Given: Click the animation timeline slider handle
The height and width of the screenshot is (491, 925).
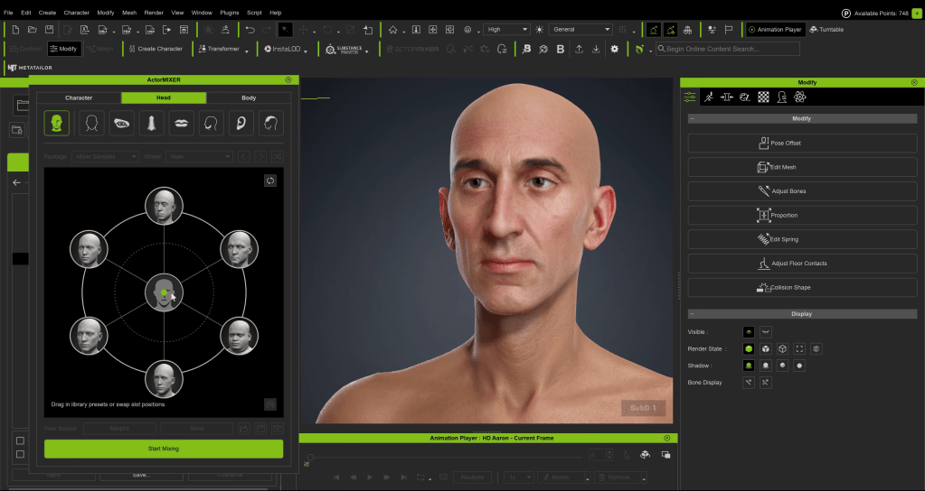Looking at the screenshot, I should point(310,457).
